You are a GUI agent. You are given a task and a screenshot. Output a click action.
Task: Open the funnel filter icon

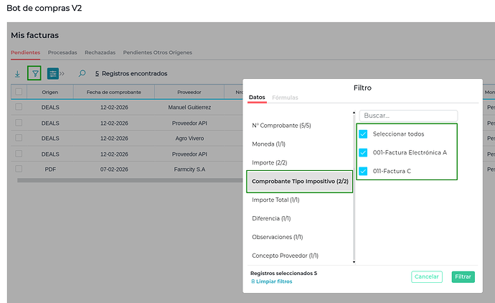pyautogui.click(x=34, y=73)
